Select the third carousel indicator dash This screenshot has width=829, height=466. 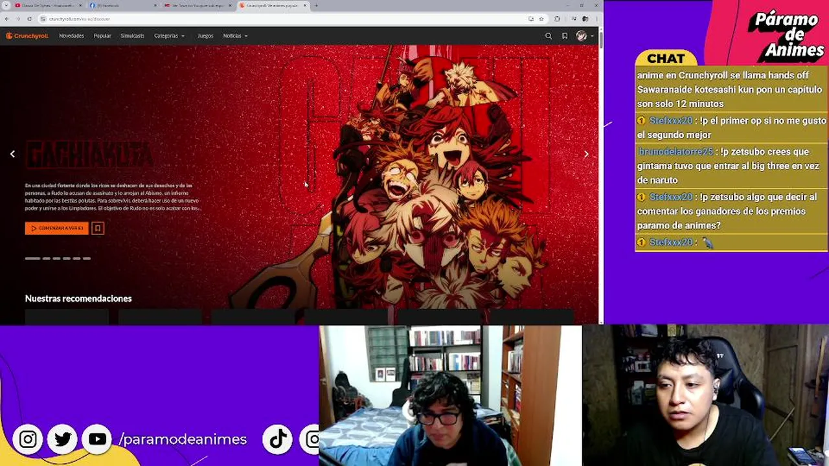(x=56, y=258)
